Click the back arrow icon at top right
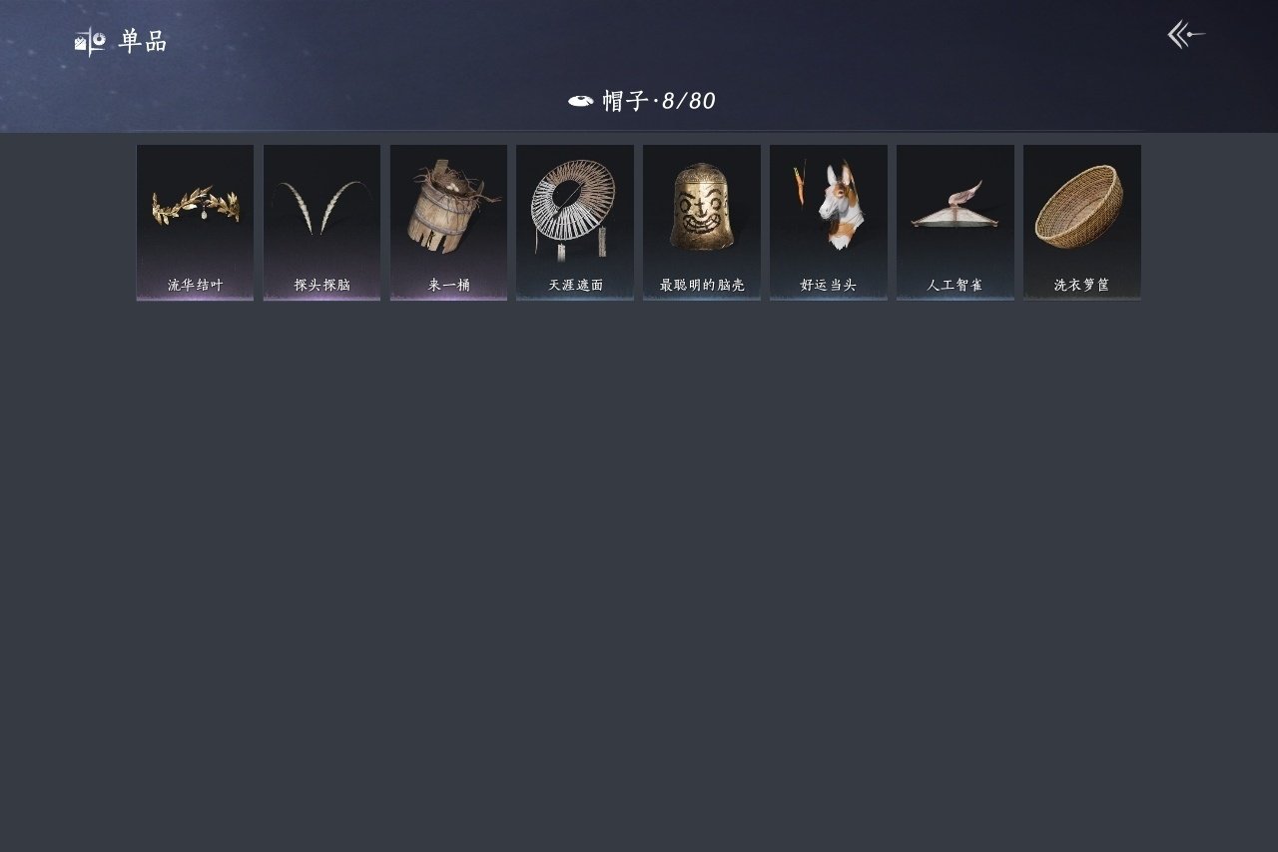 (1186, 35)
